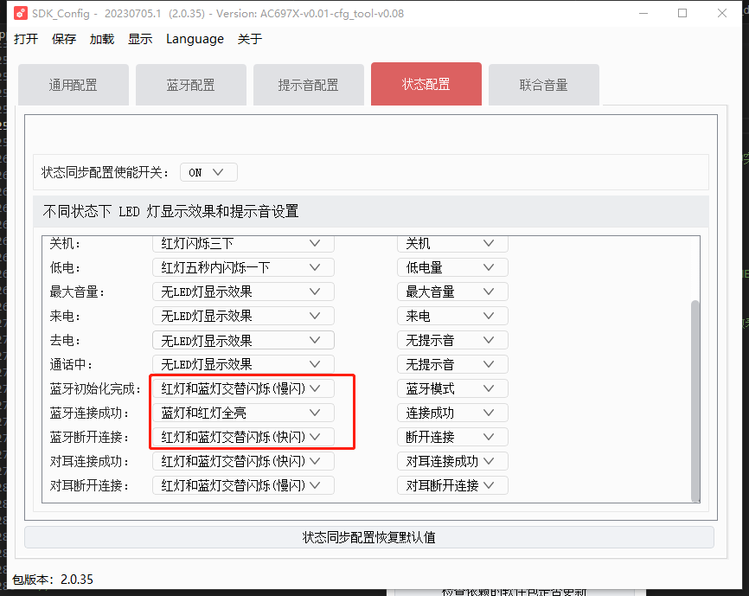Open the 关于 menu
749x596 pixels.
(250, 39)
